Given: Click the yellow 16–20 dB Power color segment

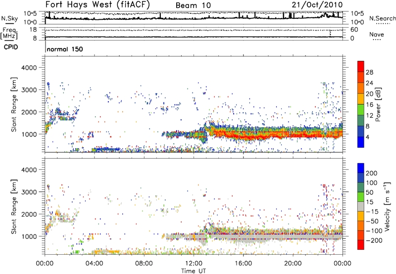Looking at the screenshot, I should 361,99.
